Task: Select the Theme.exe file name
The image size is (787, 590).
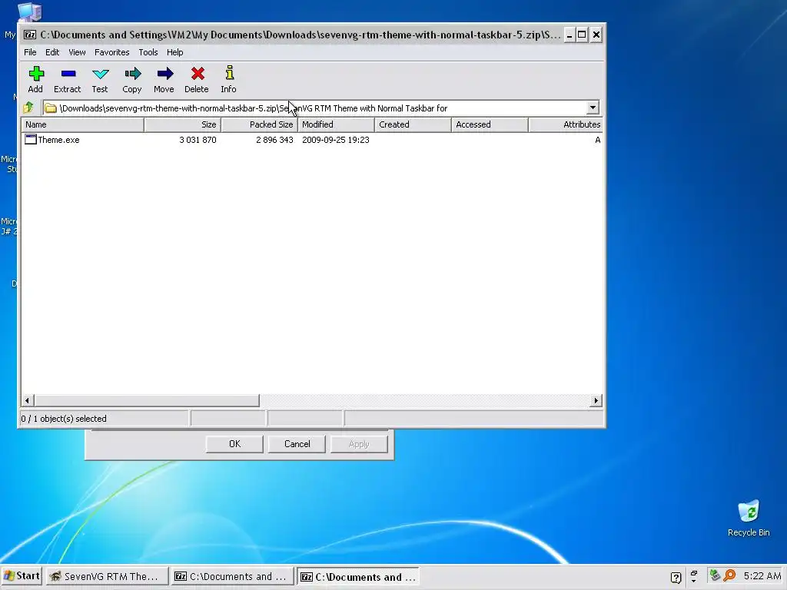Action: coord(58,140)
